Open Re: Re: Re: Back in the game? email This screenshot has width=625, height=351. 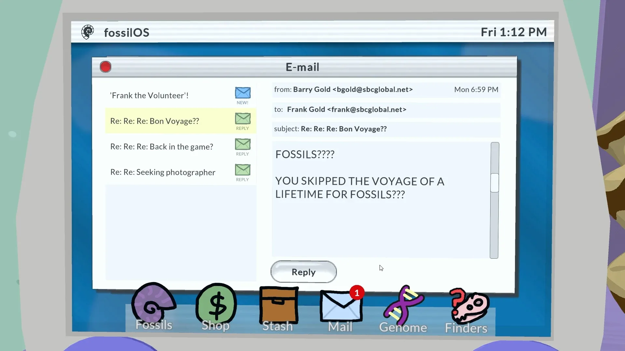[162, 147]
